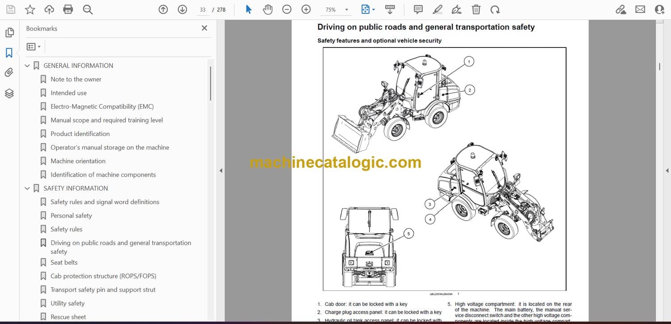Collapse the SAFETY INFORMATION bookmark section

pos(27,188)
